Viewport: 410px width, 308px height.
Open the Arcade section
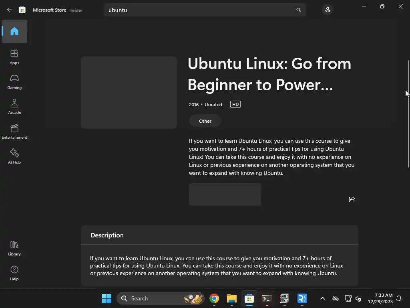click(x=14, y=107)
